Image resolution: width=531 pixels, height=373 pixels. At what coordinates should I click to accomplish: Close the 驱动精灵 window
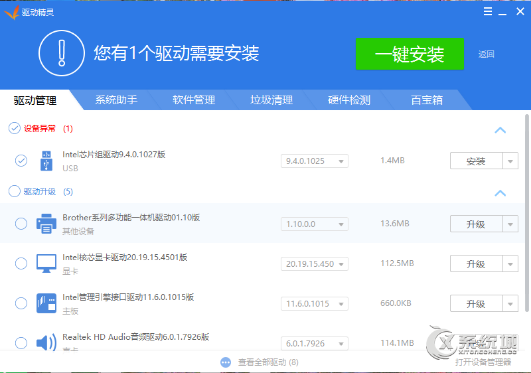click(x=520, y=11)
